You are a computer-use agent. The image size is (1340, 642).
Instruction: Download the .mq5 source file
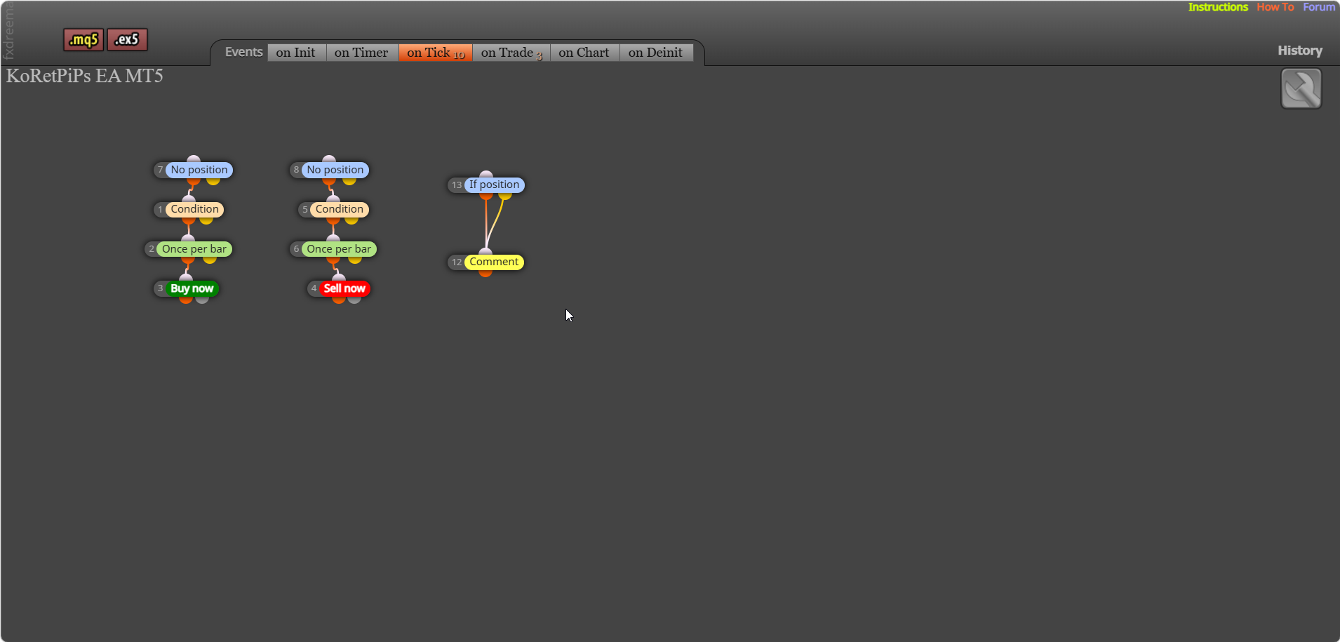[x=83, y=40]
